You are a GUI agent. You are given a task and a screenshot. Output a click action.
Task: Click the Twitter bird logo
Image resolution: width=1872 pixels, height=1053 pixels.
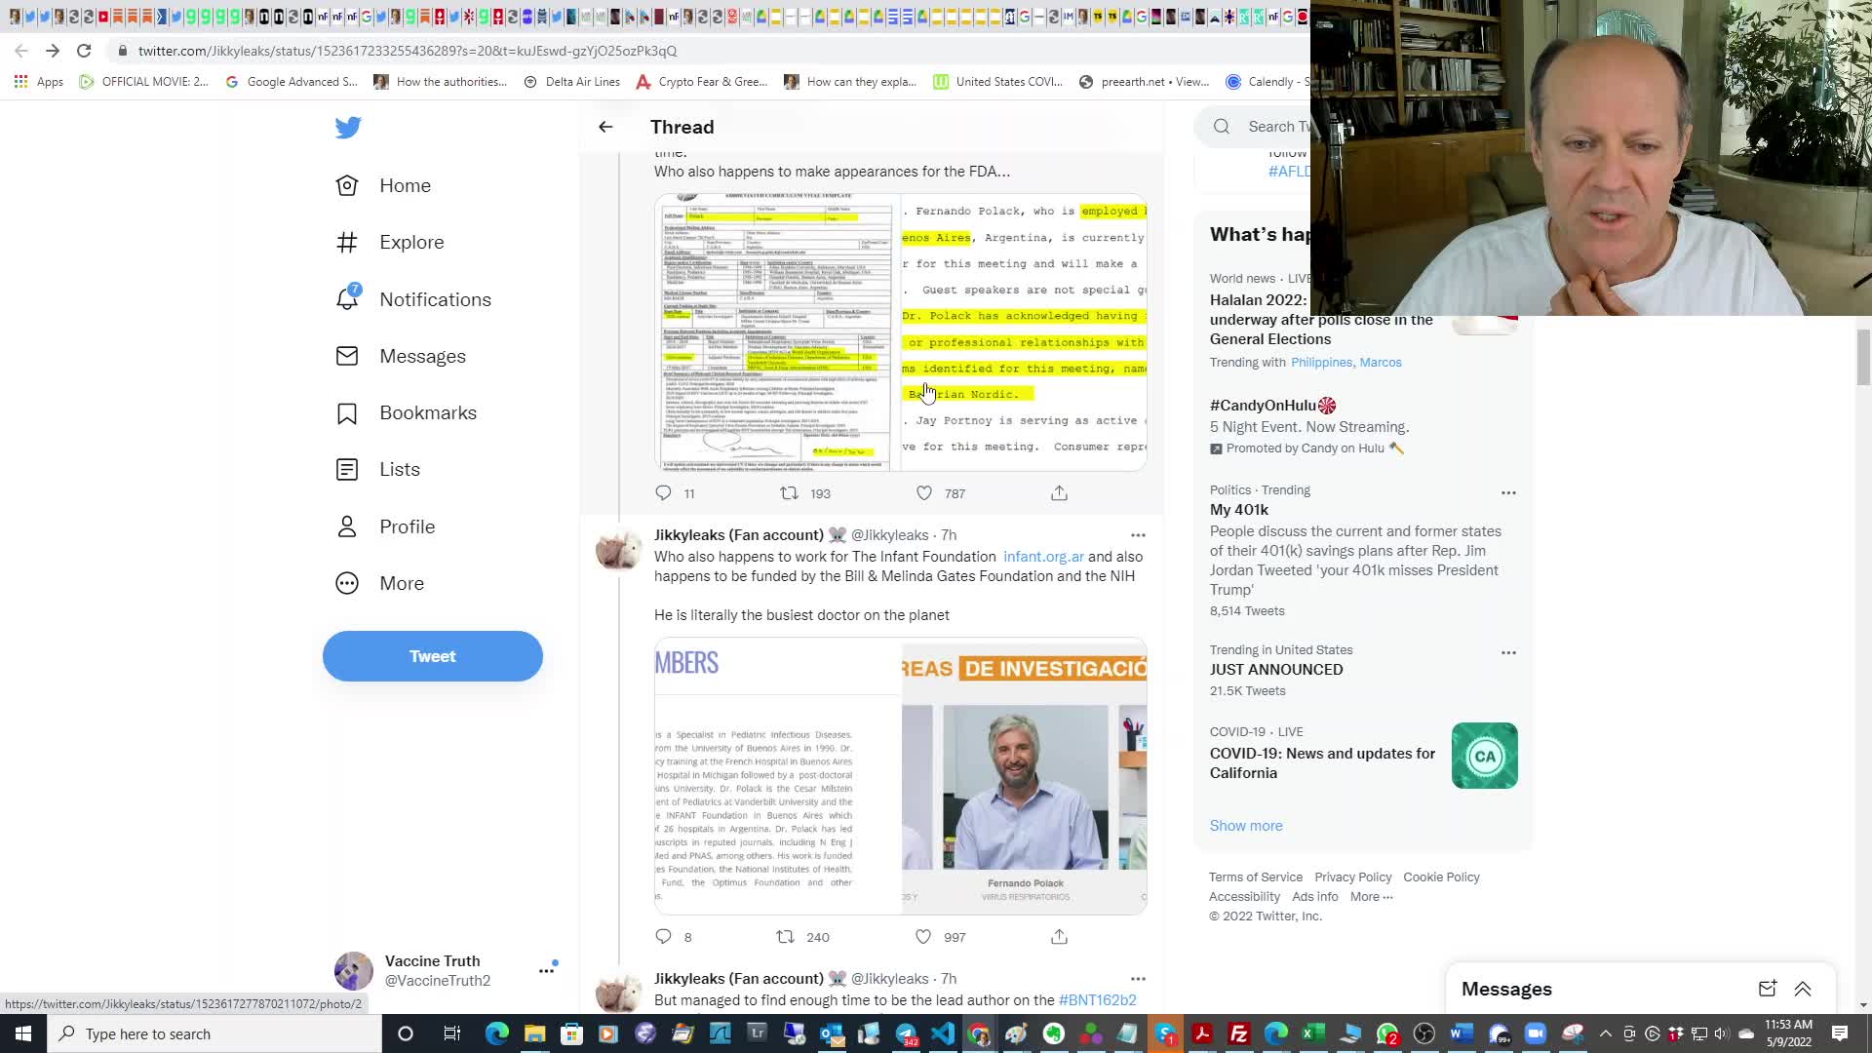[x=348, y=128]
